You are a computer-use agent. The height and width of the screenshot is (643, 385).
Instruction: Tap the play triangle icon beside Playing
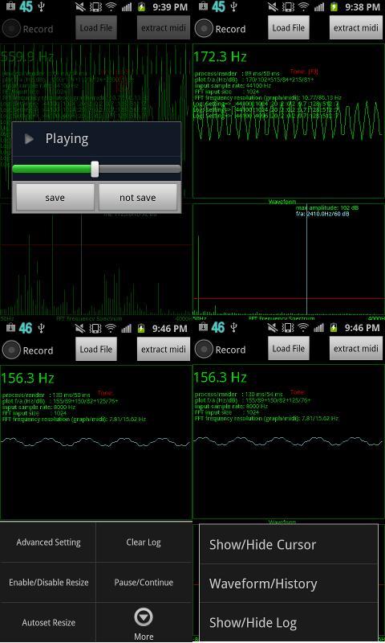[29, 138]
